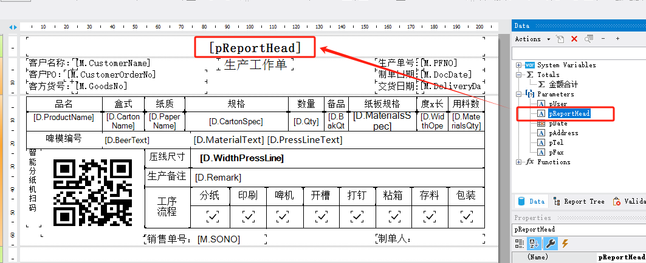Click the A icon beside pAddress

pos(541,133)
